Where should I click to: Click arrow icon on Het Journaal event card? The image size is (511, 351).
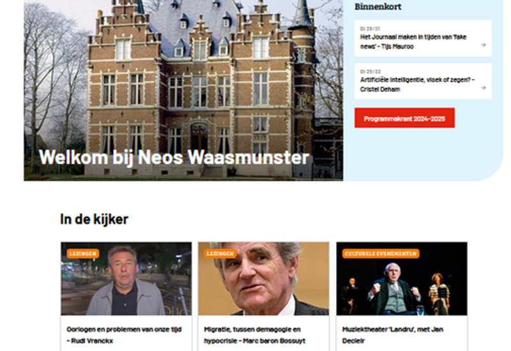click(483, 45)
